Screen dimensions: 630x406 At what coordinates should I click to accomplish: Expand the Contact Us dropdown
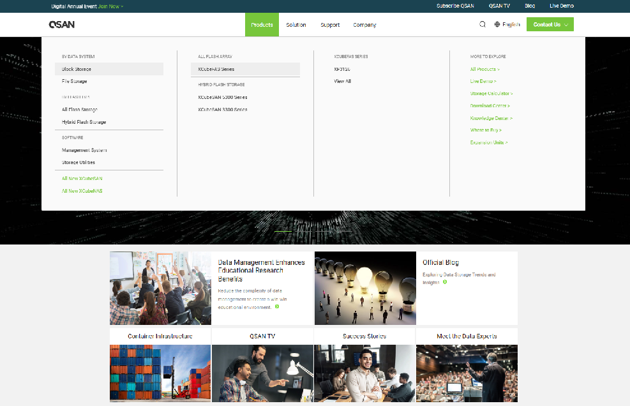click(x=550, y=24)
